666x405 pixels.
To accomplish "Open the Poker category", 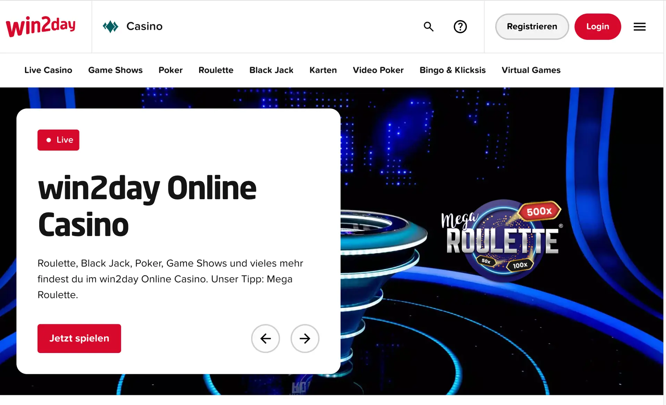I will click(x=170, y=70).
